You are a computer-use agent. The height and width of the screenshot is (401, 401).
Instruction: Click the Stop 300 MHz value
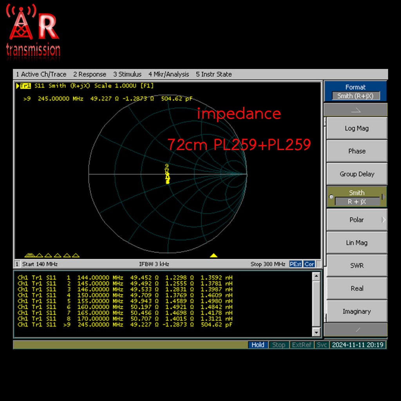pyautogui.click(x=268, y=264)
